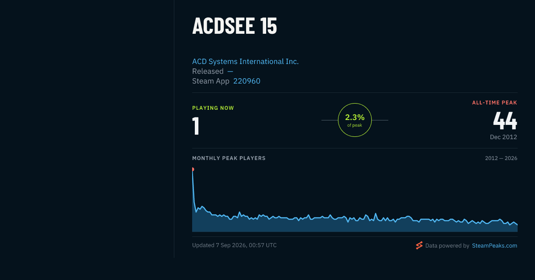The width and height of the screenshot is (535, 280).
Task: Open ACD Systems International Inc. developer link
Action: pyautogui.click(x=245, y=61)
